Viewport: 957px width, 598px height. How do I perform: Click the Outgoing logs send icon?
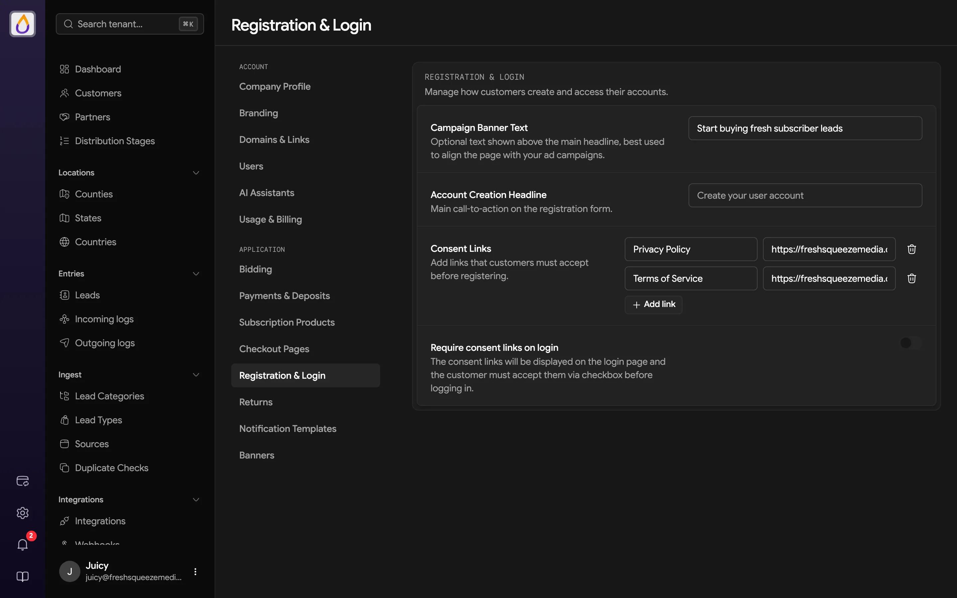(x=64, y=343)
